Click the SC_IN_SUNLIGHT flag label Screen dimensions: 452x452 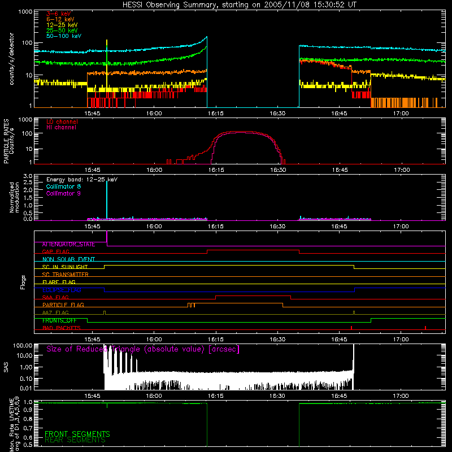65,267
